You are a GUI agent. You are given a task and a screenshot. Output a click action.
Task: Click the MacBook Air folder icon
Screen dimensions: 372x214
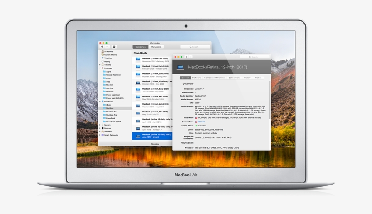(104, 112)
